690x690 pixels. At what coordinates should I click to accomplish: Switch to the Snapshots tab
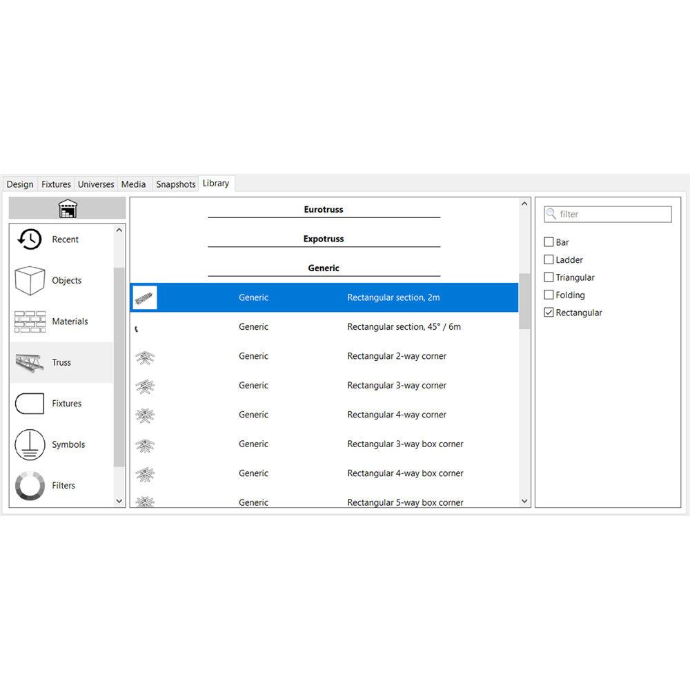175,184
